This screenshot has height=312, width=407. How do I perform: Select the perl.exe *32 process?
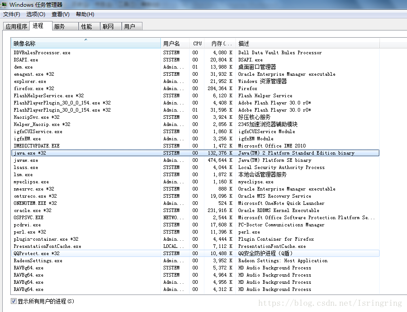pyautogui.click(x=195, y=232)
